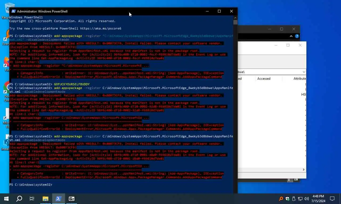Collapse the ribbon in the Explorer window
The height and width of the screenshot is (204, 341).
pyautogui.click(x=291, y=36)
